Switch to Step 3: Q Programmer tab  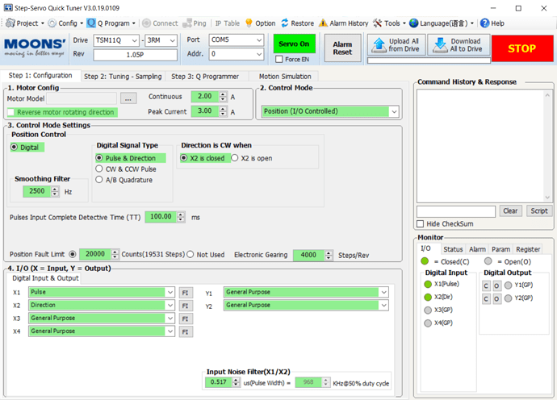pyautogui.click(x=205, y=77)
